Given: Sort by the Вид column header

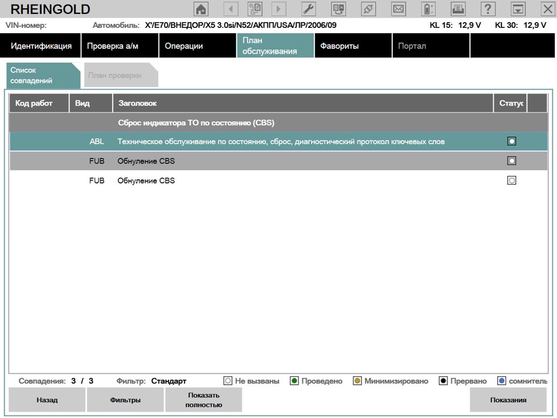Looking at the screenshot, I should pyautogui.click(x=91, y=103).
